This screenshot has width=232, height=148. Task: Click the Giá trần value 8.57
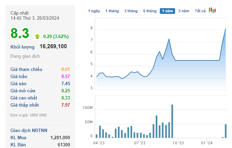pos(65,76)
